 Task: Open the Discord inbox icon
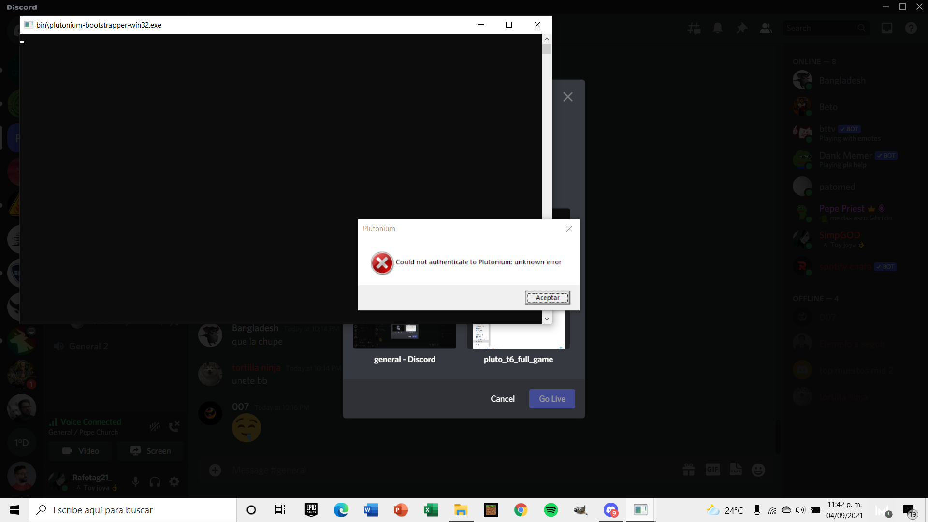tap(887, 28)
